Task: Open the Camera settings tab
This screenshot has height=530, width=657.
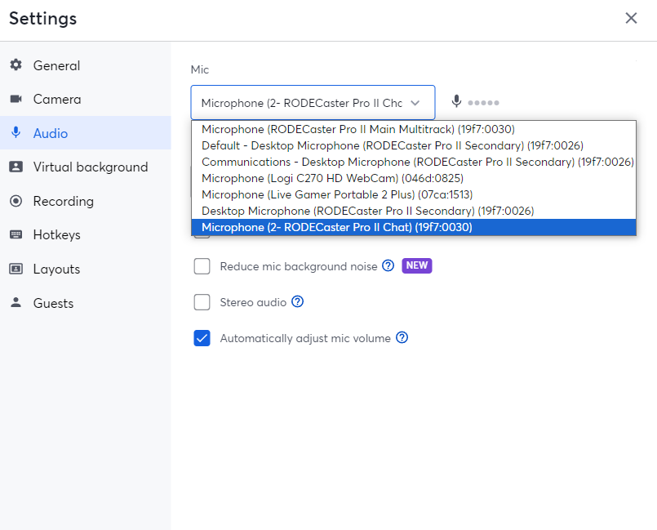Action: tap(86, 100)
